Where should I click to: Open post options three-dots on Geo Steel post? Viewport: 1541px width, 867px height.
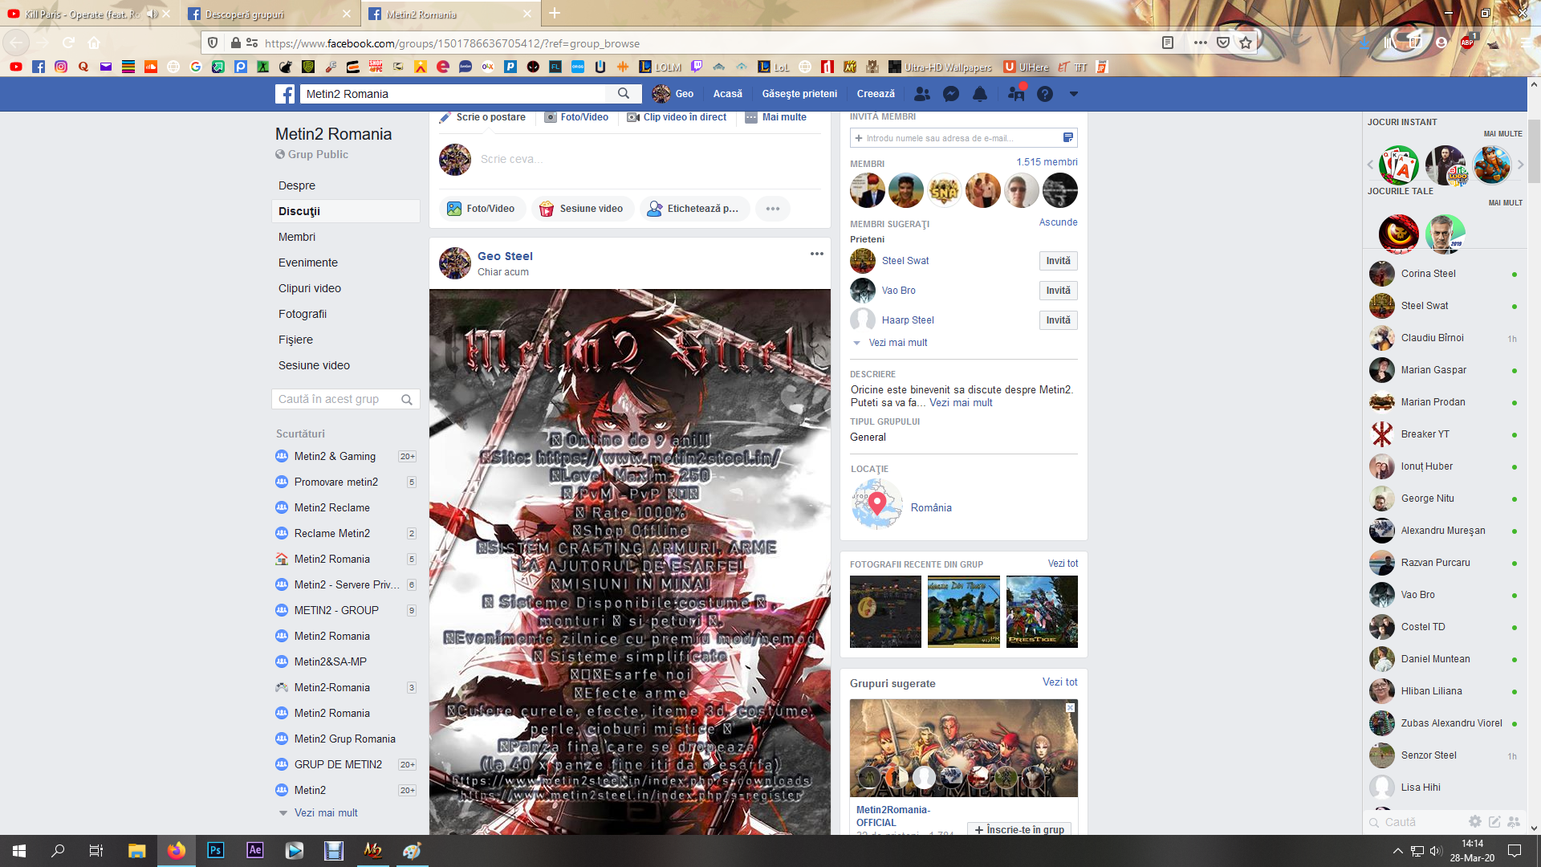coord(816,254)
